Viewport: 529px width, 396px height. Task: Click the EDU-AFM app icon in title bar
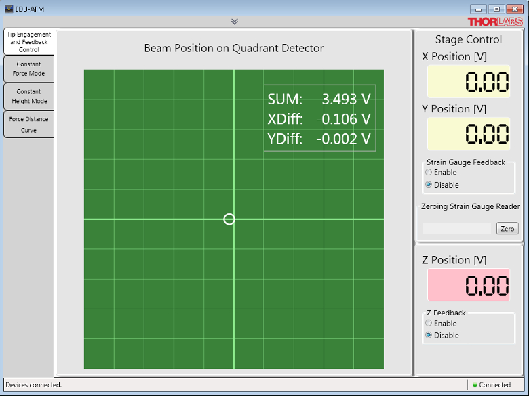(x=9, y=9)
